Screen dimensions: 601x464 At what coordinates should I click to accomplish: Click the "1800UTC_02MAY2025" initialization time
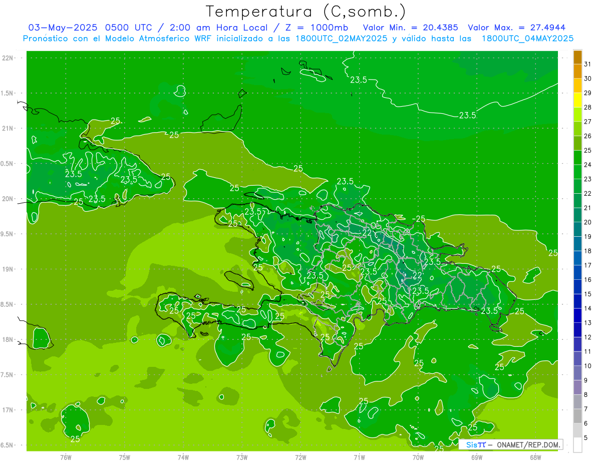tap(342, 38)
